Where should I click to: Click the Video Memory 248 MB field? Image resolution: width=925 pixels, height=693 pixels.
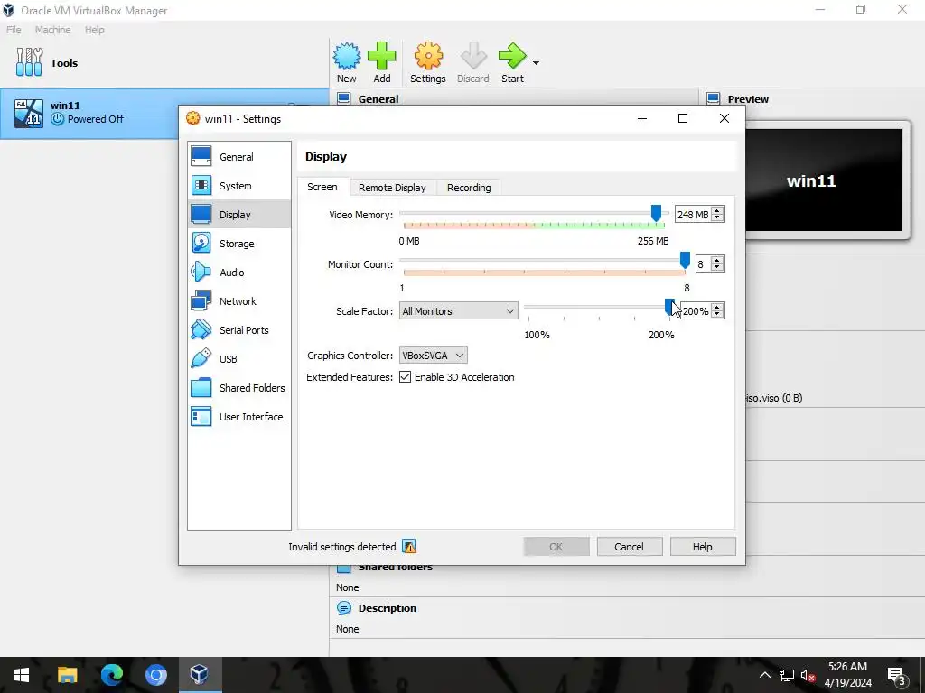[693, 215]
